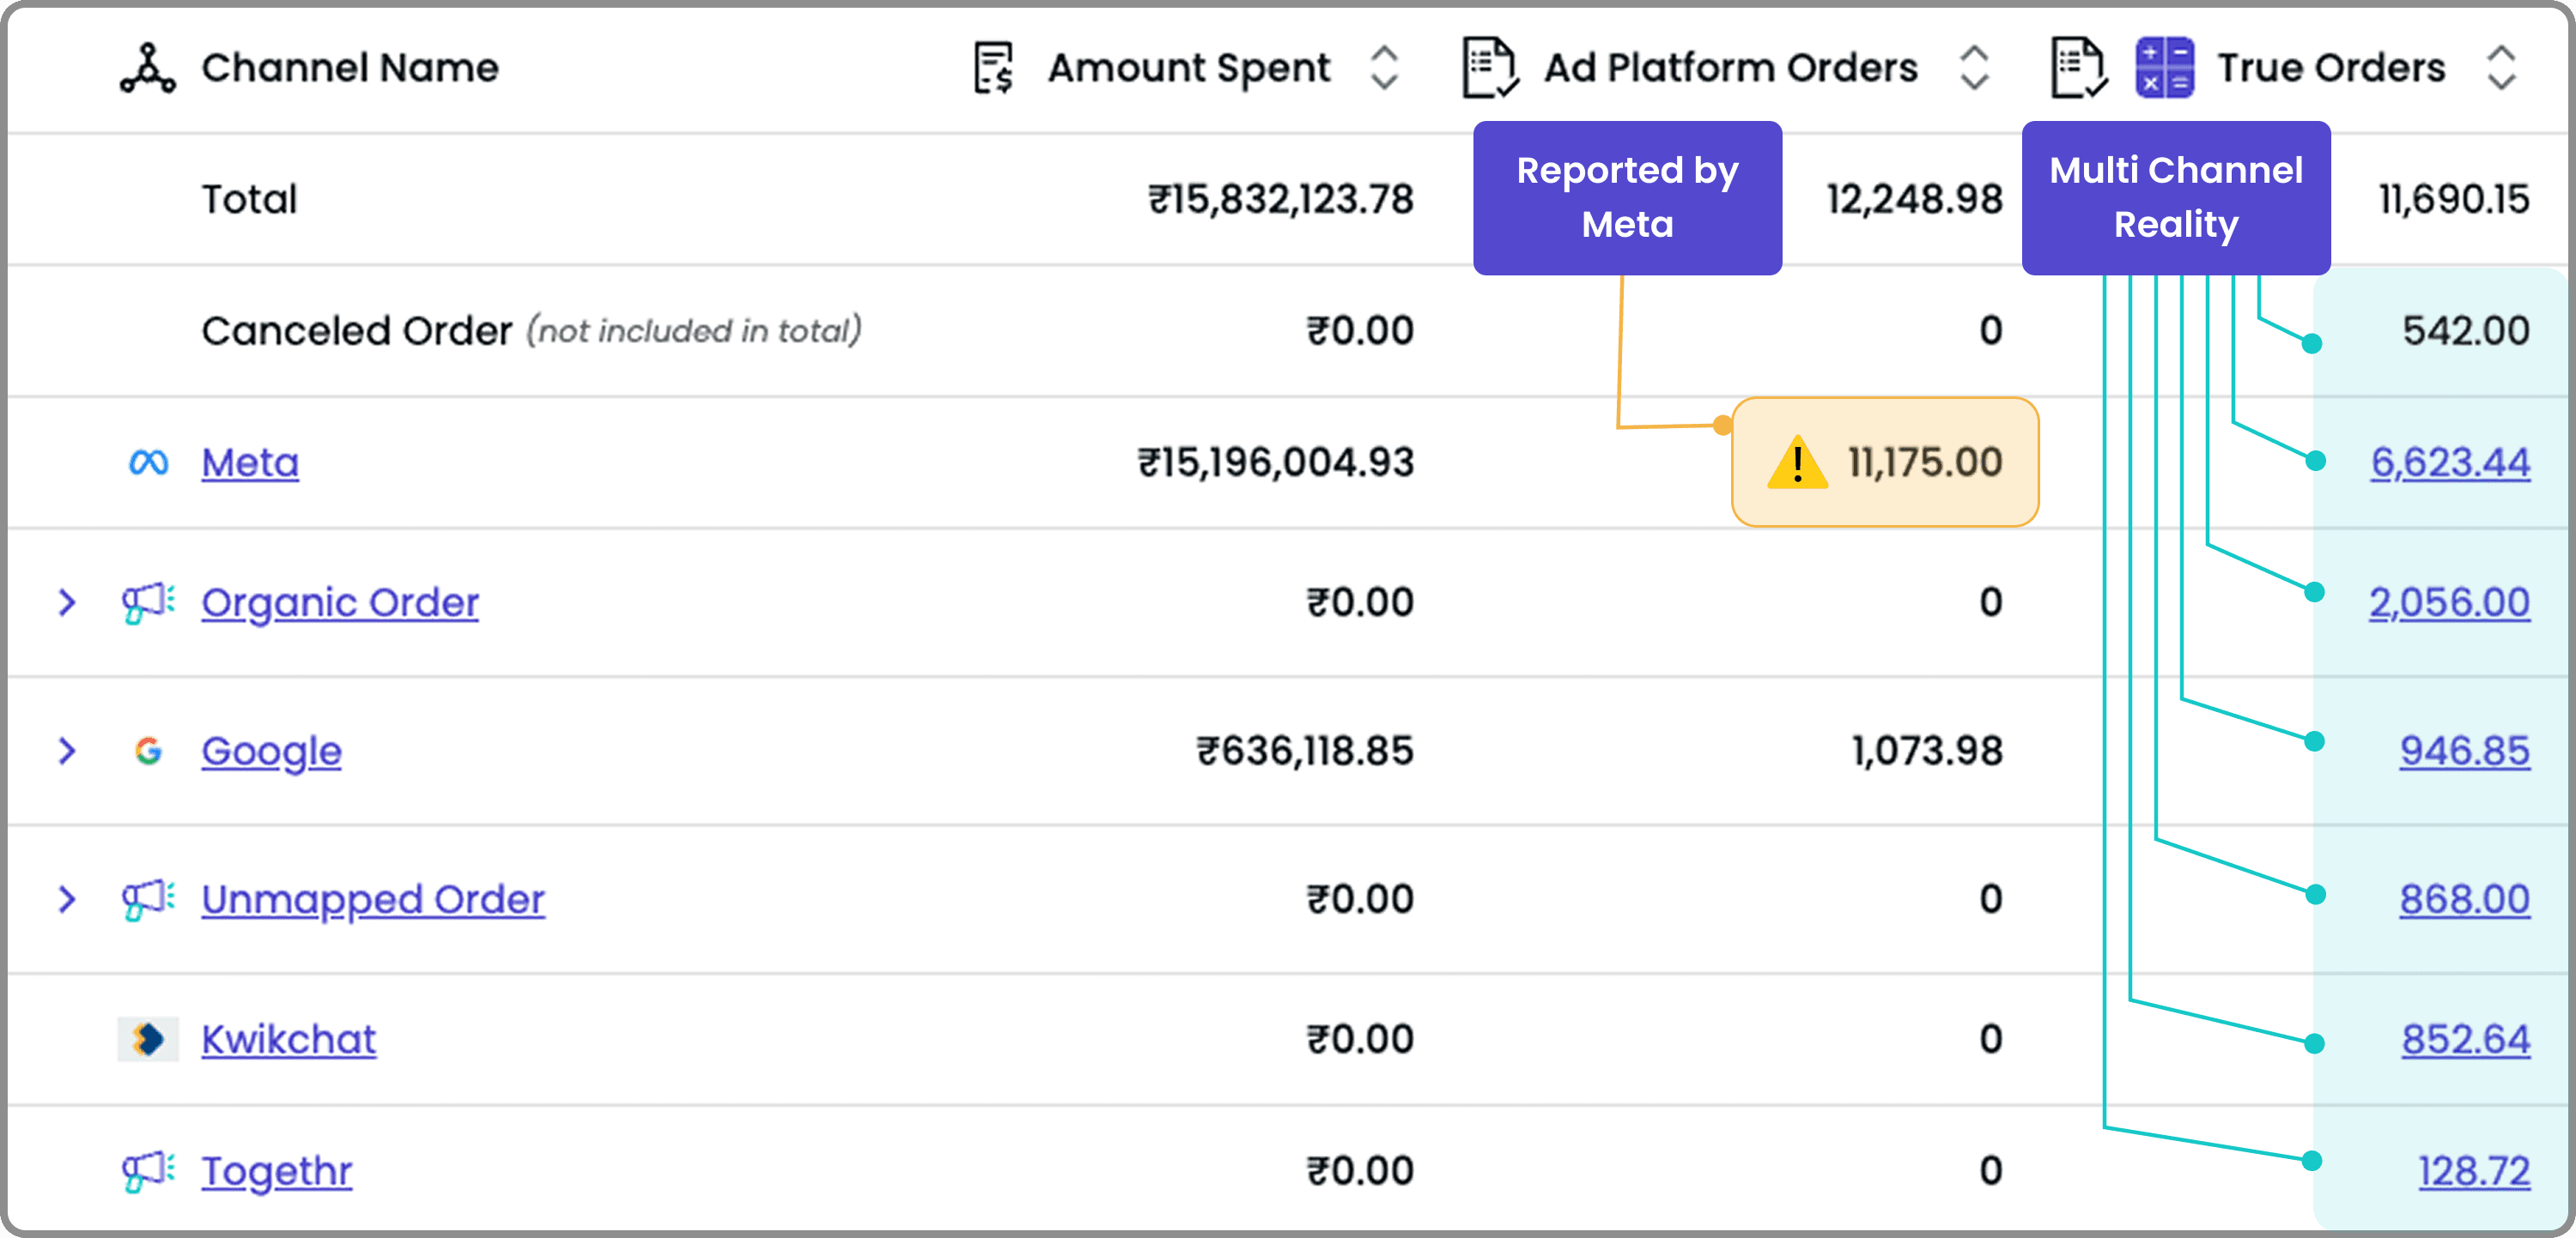2576x1238 pixels.
Task: Open the Kwikchat channel link
Action: [288, 1039]
